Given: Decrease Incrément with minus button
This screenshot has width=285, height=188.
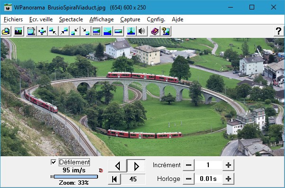Looking at the screenshot, I should click(188, 165).
